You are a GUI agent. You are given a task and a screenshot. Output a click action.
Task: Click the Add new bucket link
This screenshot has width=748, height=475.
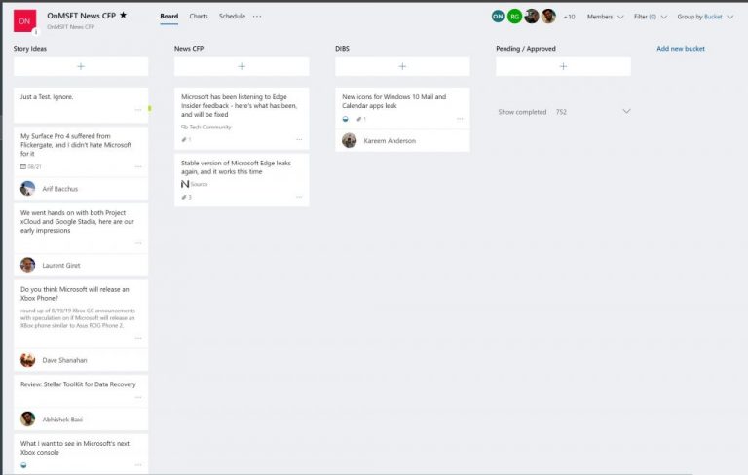coord(680,48)
